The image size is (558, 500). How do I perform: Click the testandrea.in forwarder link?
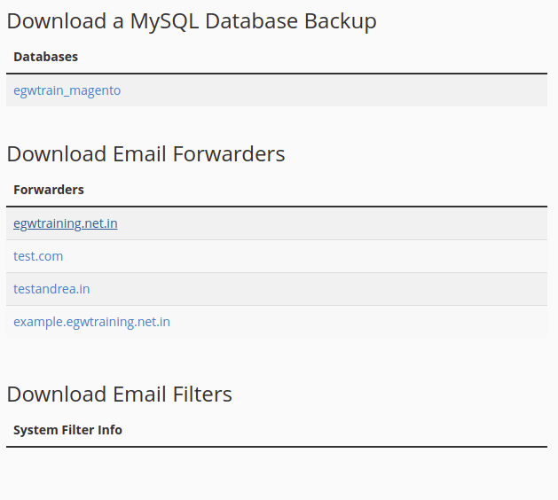point(51,289)
